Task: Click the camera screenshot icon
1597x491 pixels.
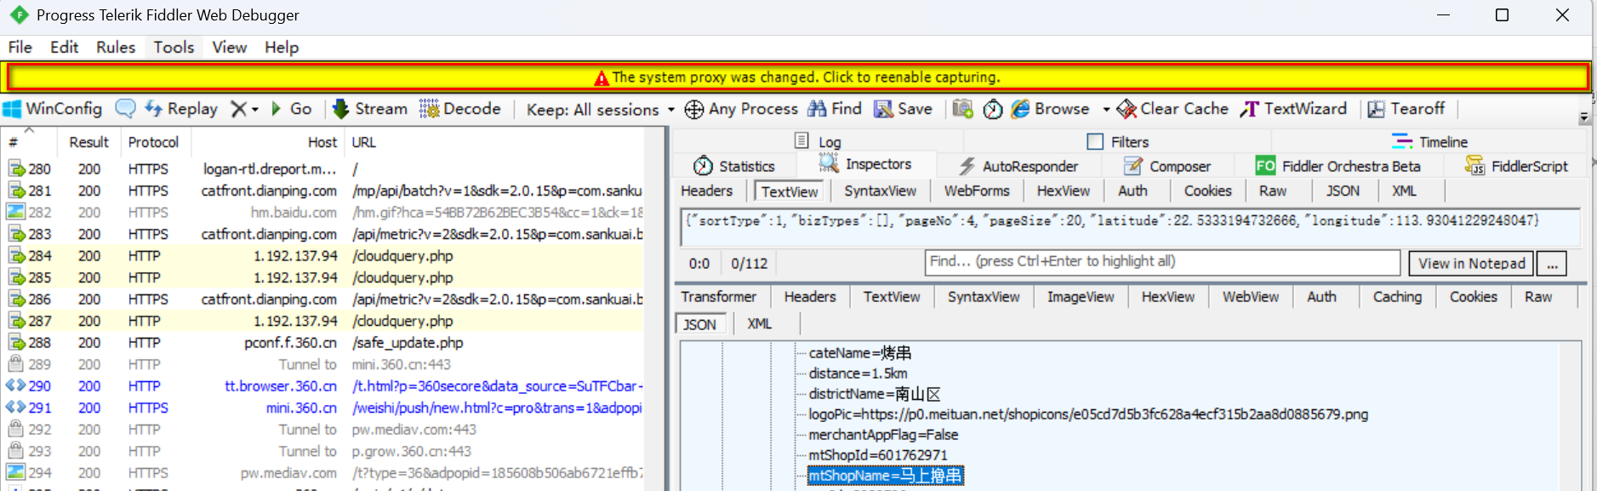Action: tap(962, 109)
